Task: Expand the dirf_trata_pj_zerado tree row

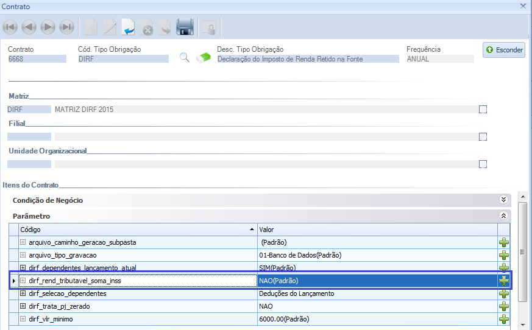Action: [x=23, y=306]
